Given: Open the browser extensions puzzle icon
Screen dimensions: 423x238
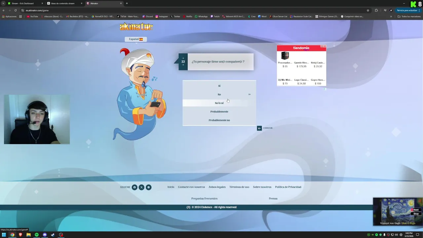Looking at the screenshot, I should click(376, 10).
